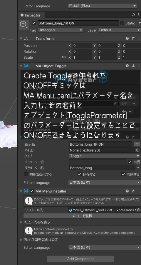Open top Editor Language dropdown
Screen dimensions: 141x265
(103, 6)
